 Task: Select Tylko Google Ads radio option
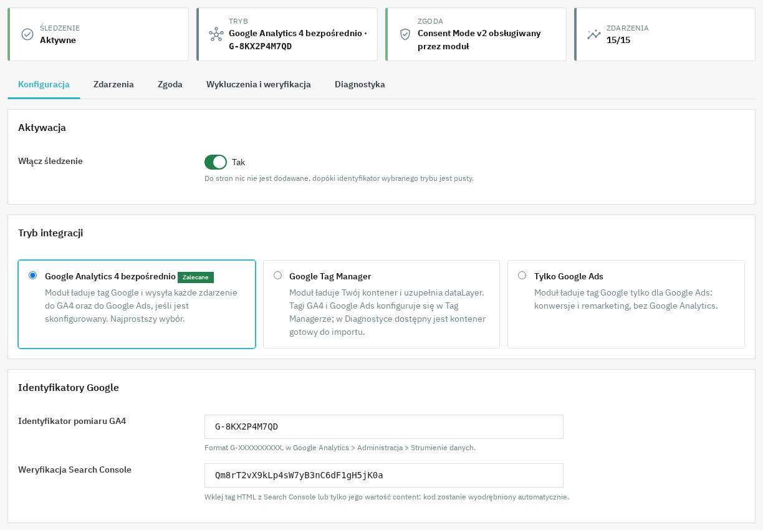(522, 276)
